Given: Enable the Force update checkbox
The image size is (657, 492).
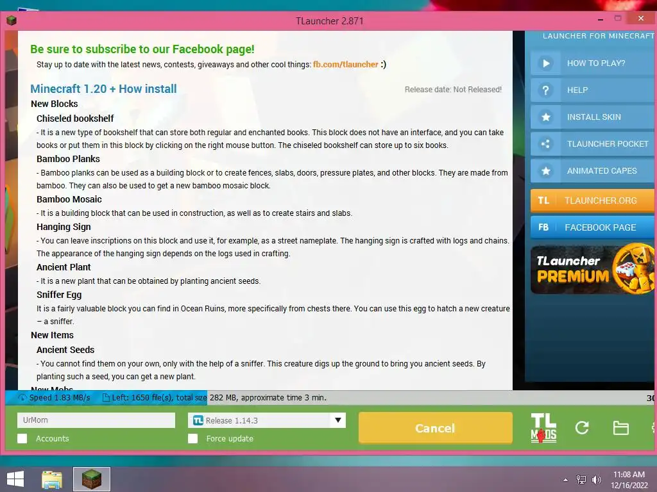Looking at the screenshot, I should pos(192,438).
